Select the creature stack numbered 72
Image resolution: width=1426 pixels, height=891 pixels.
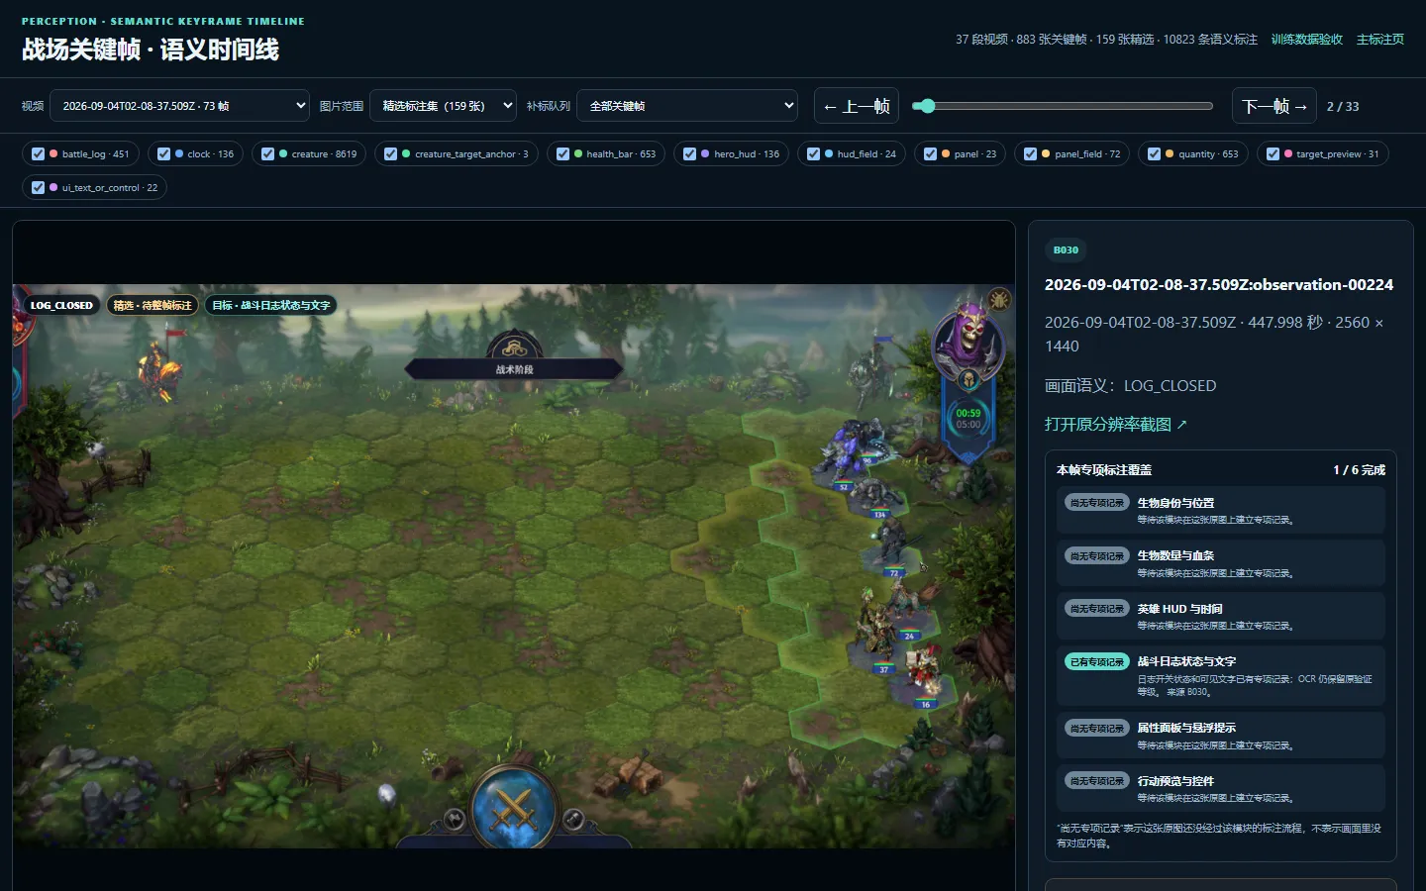pyautogui.click(x=893, y=547)
